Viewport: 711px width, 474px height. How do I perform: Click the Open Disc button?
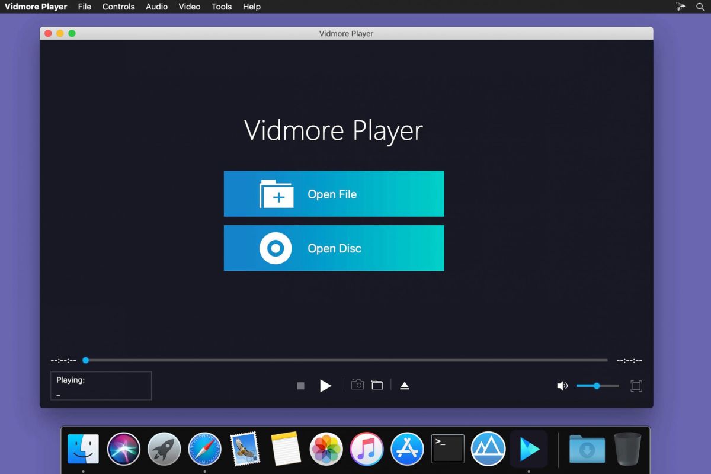(334, 248)
